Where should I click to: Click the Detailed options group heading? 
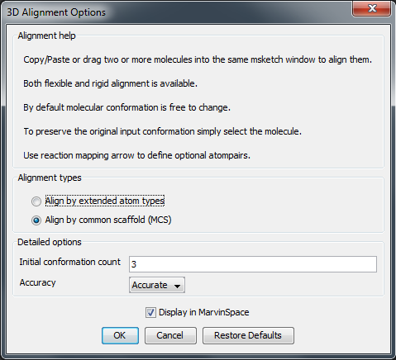(x=50, y=242)
